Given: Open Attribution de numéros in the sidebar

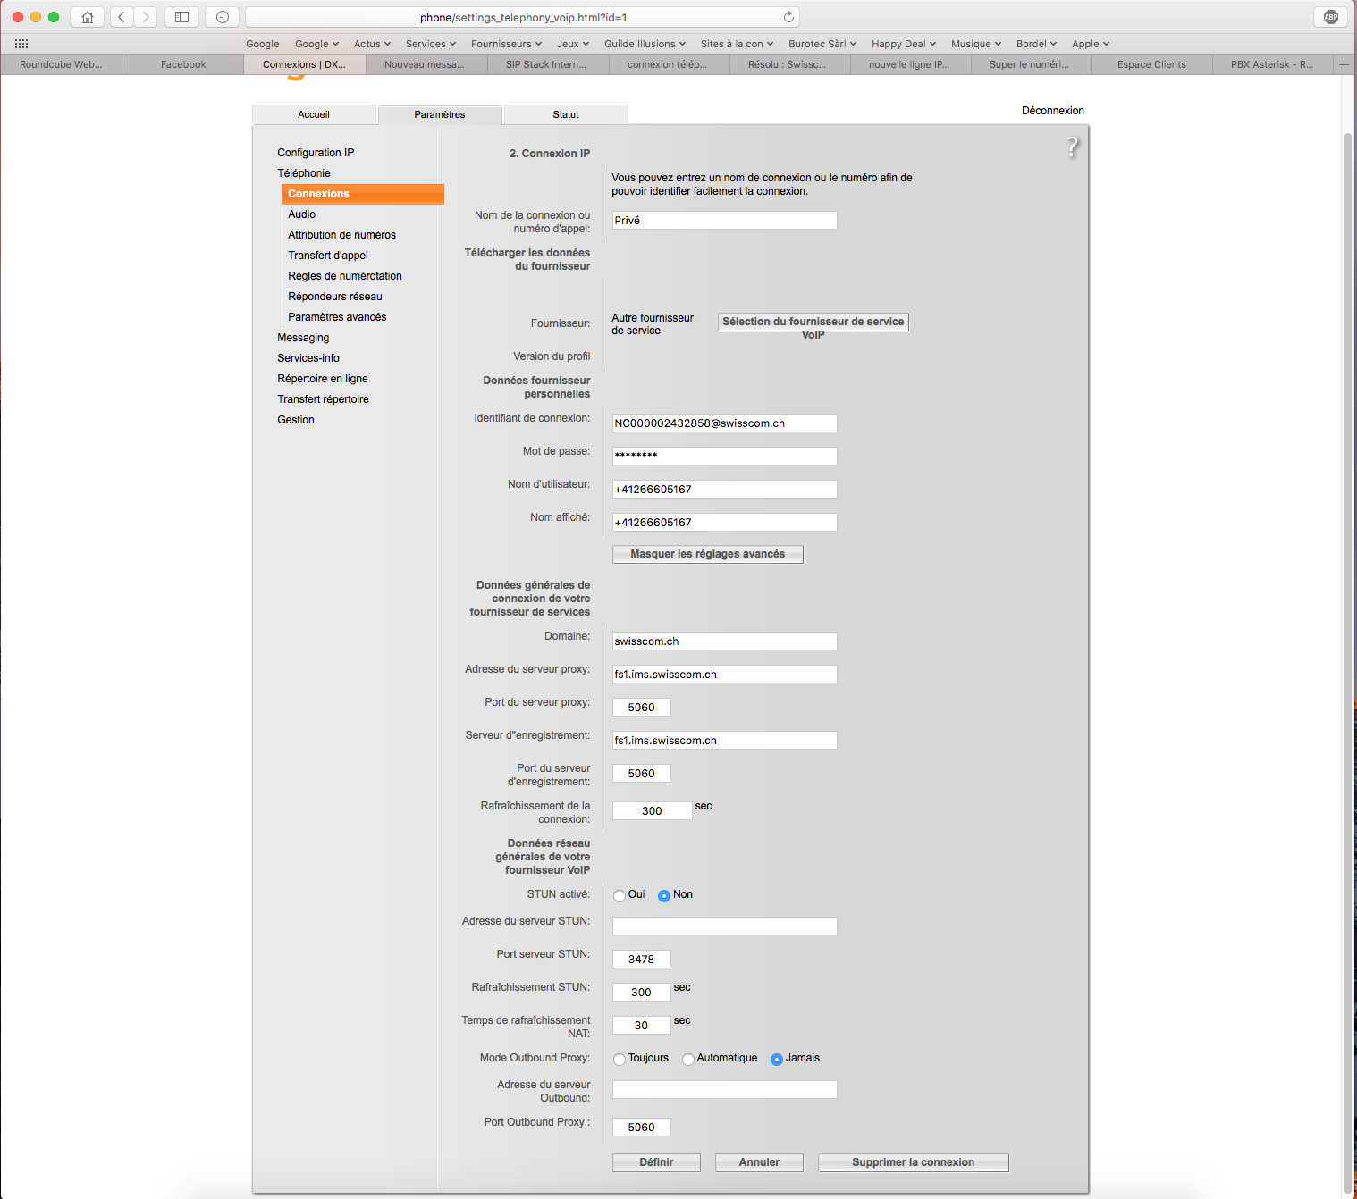Looking at the screenshot, I should 341,235.
